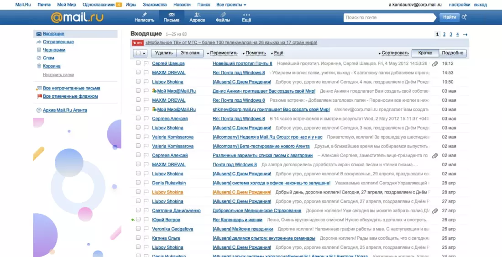Click attachment clip in Сергей Швецов row
The height and width of the screenshot is (257, 502).
[x=434, y=64]
